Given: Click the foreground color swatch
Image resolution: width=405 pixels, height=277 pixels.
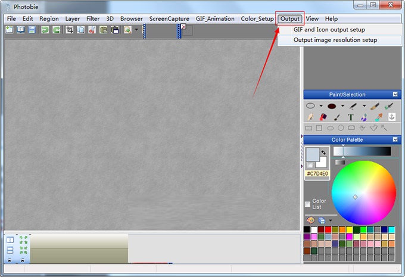Looking at the screenshot, I should (312, 154).
